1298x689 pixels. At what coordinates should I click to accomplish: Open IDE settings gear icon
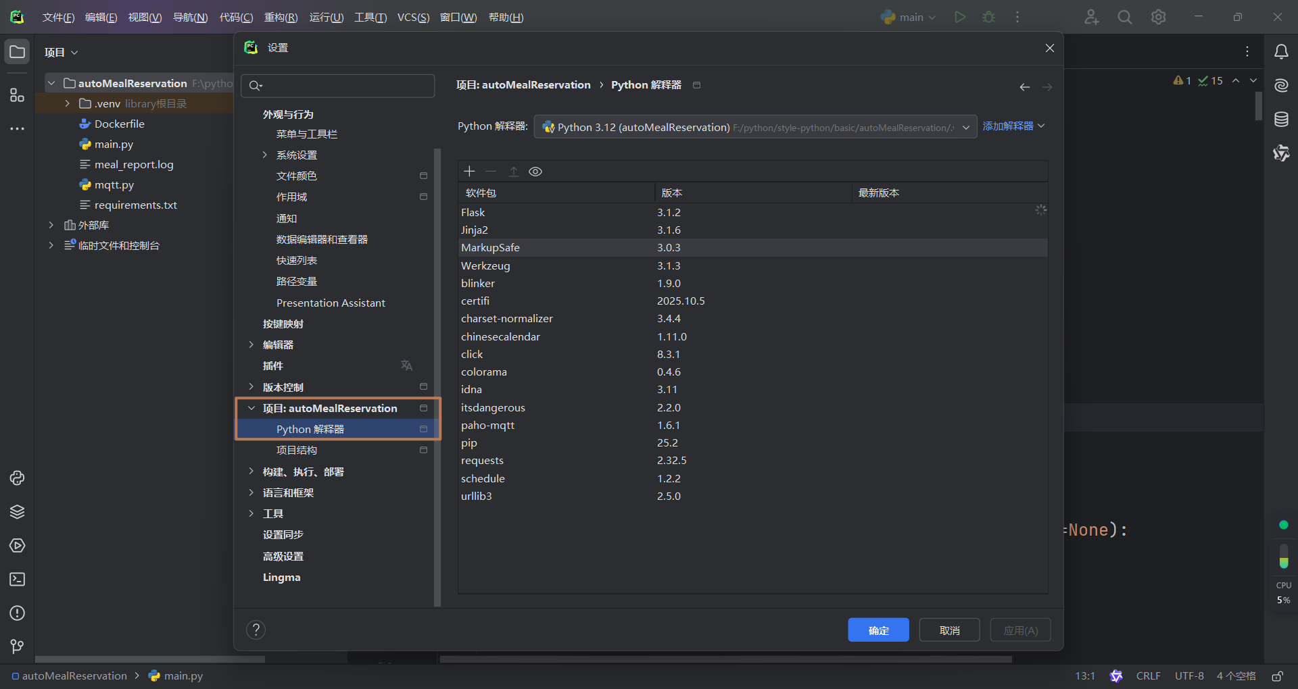1159,17
